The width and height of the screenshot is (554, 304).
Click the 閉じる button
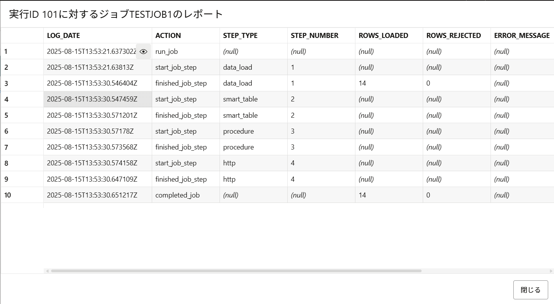coord(530,290)
